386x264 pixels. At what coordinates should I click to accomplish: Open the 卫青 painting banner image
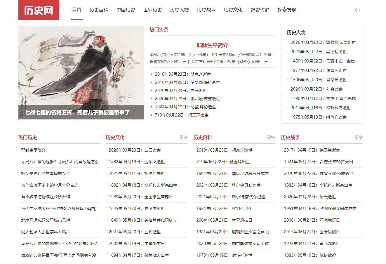pyautogui.click(x=81, y=73)
